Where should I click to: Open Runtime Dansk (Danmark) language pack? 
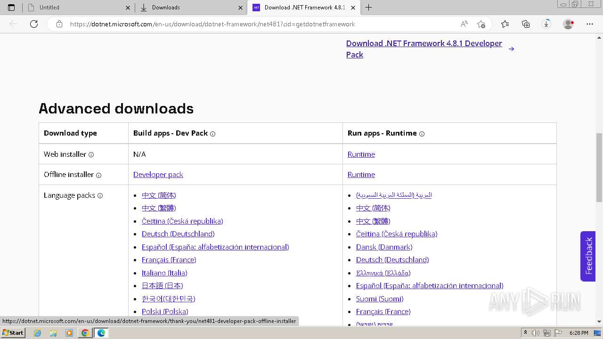(x=384, y=247)
